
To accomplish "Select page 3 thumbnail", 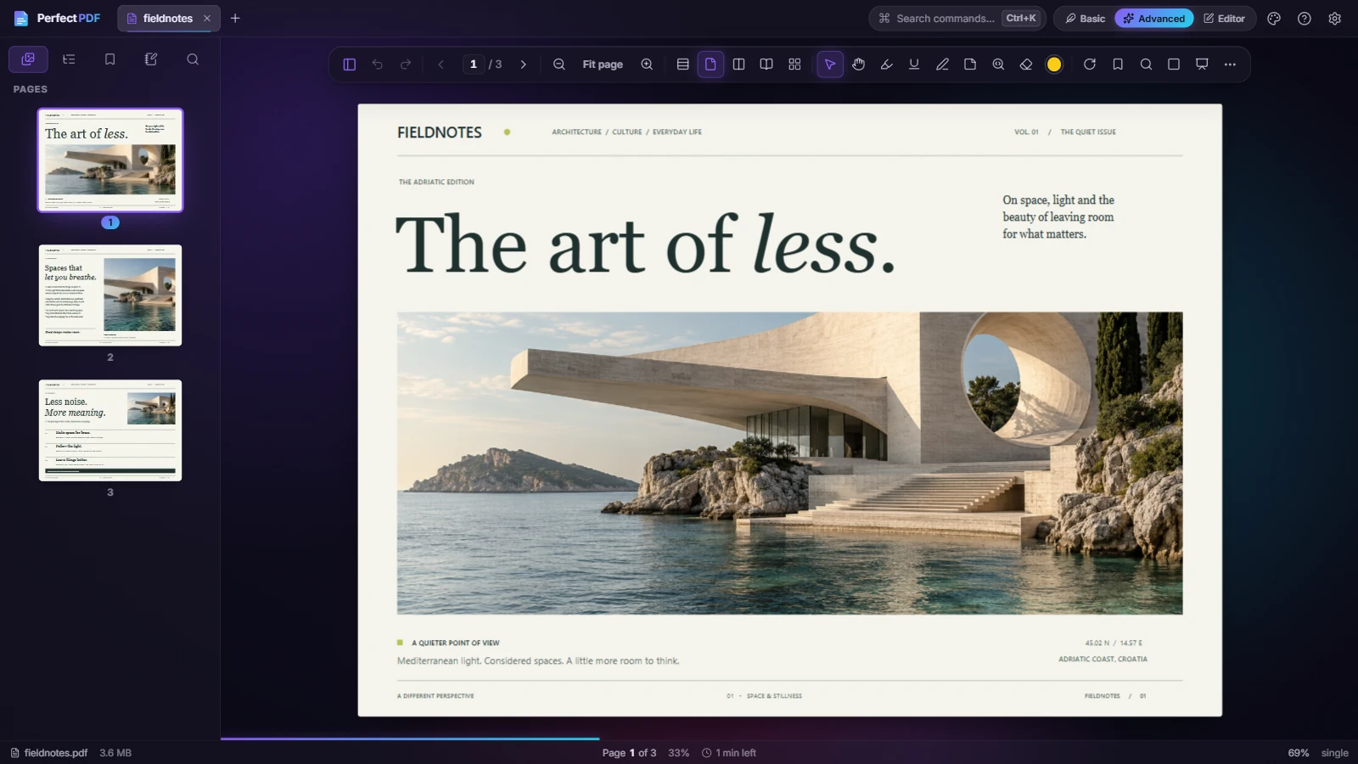I will click(x=110, y=430).
